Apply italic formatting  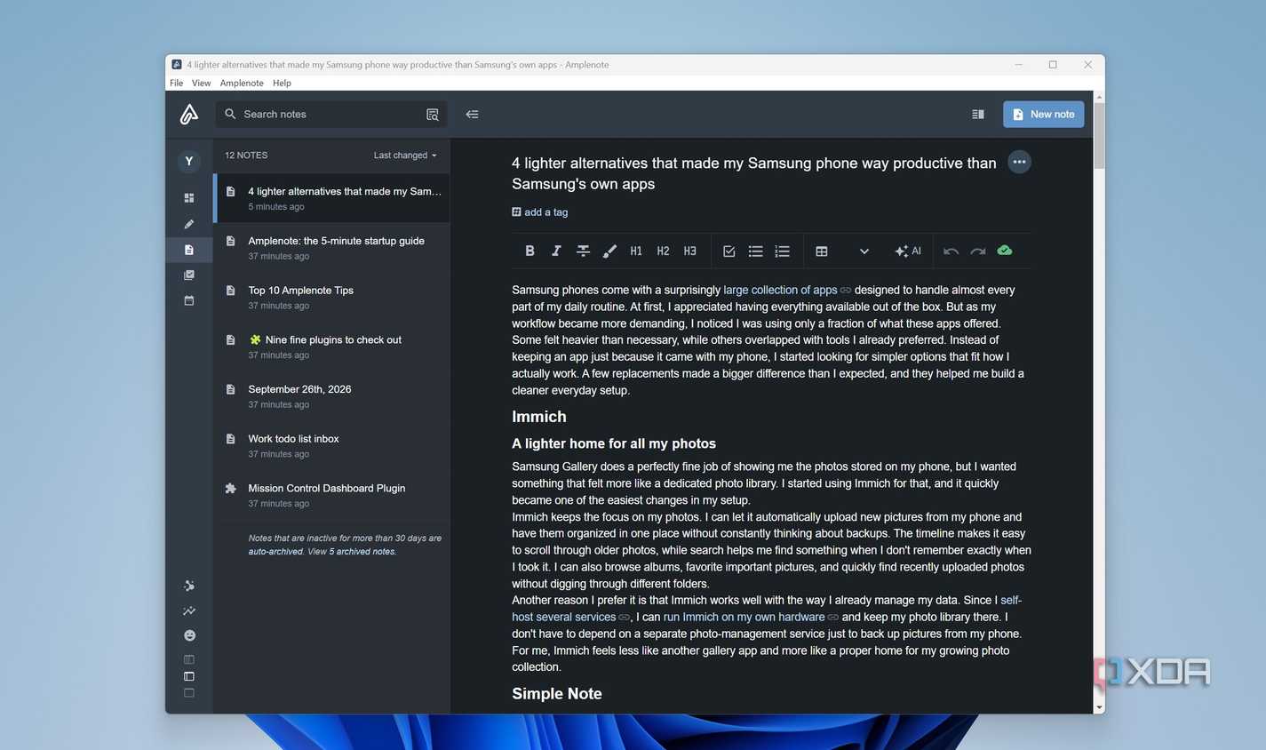(x=556, y=251)
